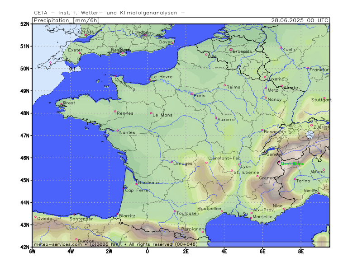This screenshot has width=362, height=271.
Task: Select the Torino label
Action: click(303, 181)
